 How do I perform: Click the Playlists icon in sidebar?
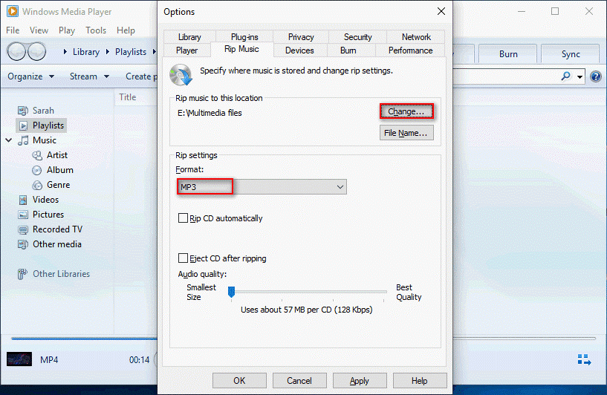click(x=23, y=125)
